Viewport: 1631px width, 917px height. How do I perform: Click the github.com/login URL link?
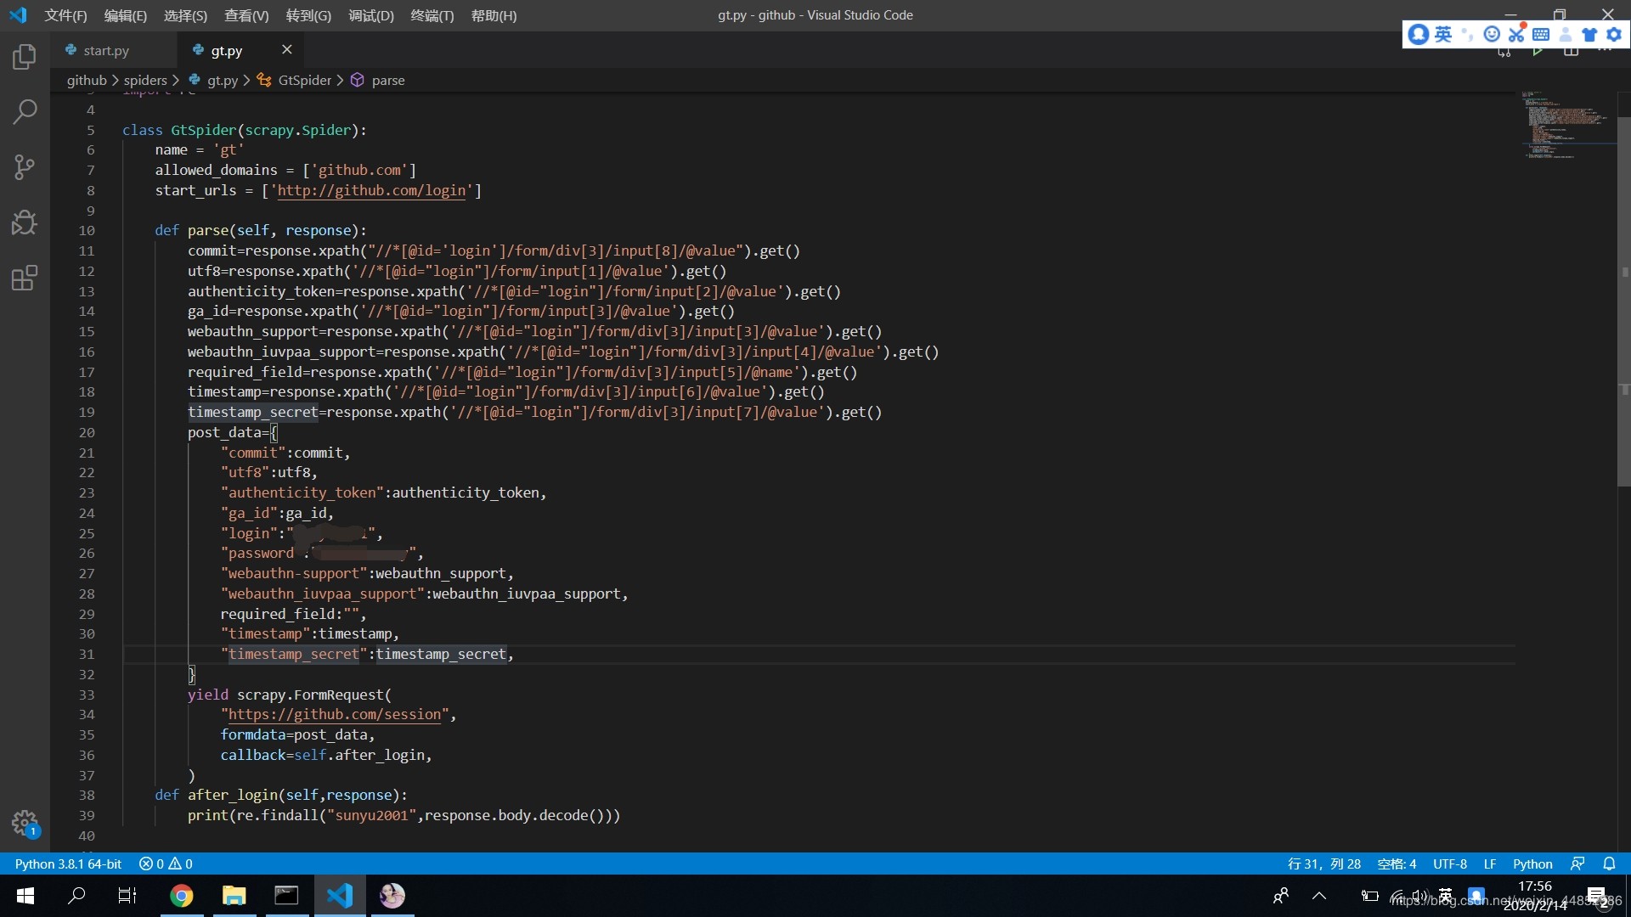point(371,191)
